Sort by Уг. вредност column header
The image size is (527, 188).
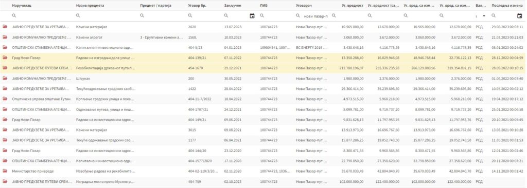click(x=352, y=6)
